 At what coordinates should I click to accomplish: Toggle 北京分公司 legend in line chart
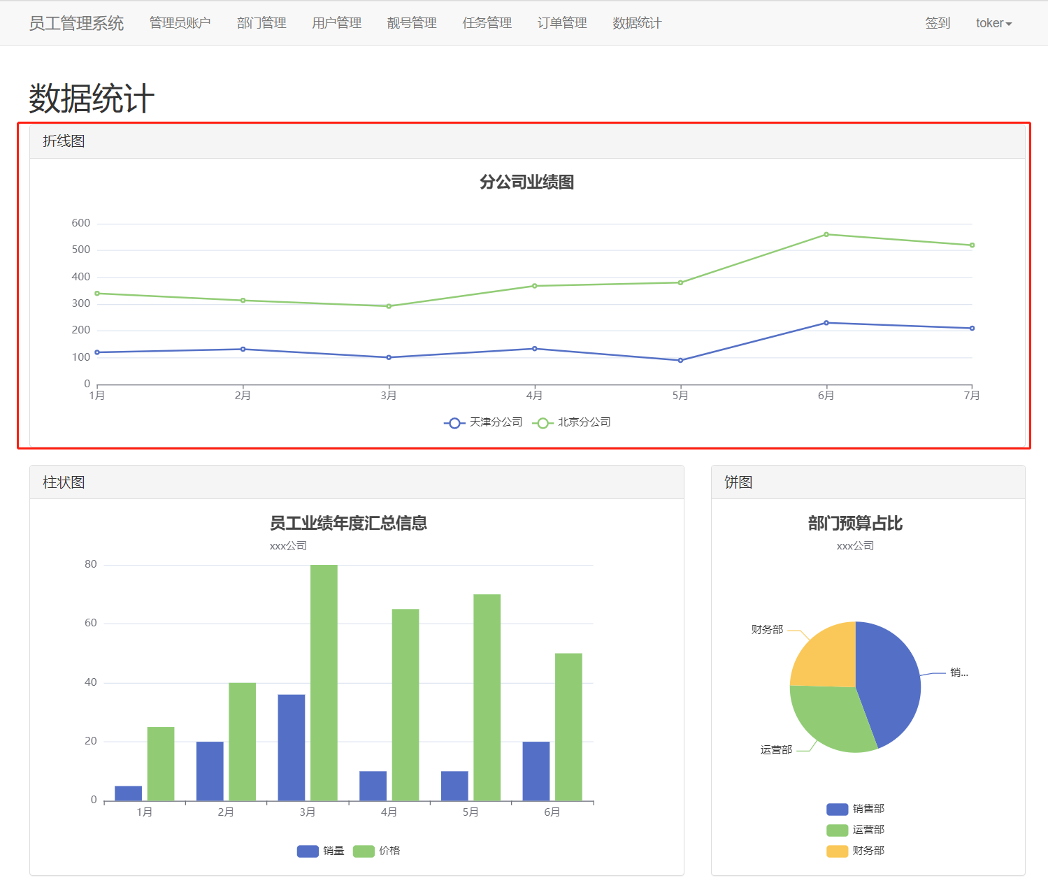click(x=571, y=422)
